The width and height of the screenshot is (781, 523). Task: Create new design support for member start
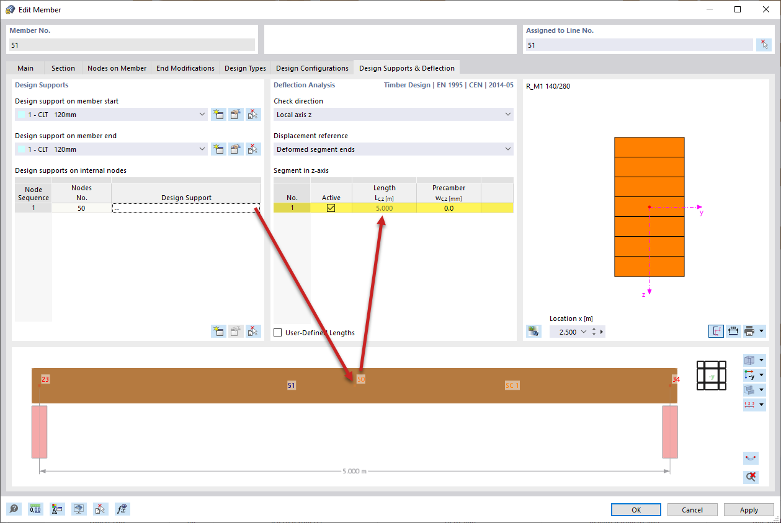(x=218, y=114)
